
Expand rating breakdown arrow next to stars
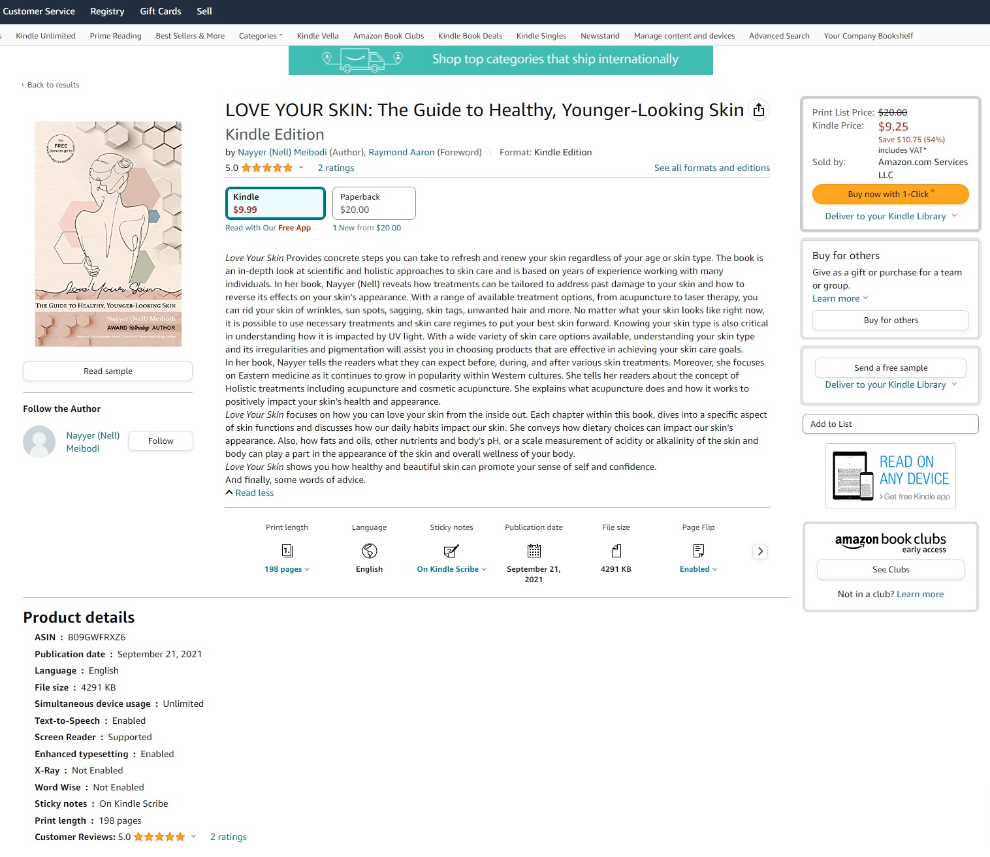click(301, 168)
